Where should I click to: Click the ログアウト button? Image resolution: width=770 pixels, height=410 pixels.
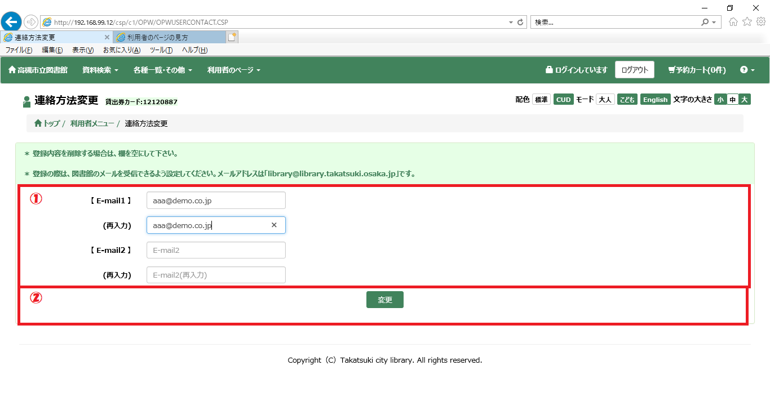pyautogui.click(x=634, y=70)
